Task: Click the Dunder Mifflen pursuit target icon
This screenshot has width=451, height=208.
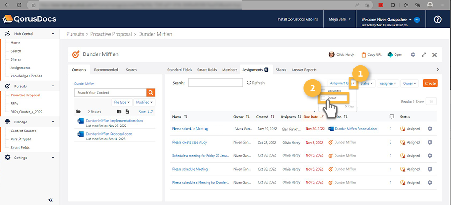Action: (75, 54)
